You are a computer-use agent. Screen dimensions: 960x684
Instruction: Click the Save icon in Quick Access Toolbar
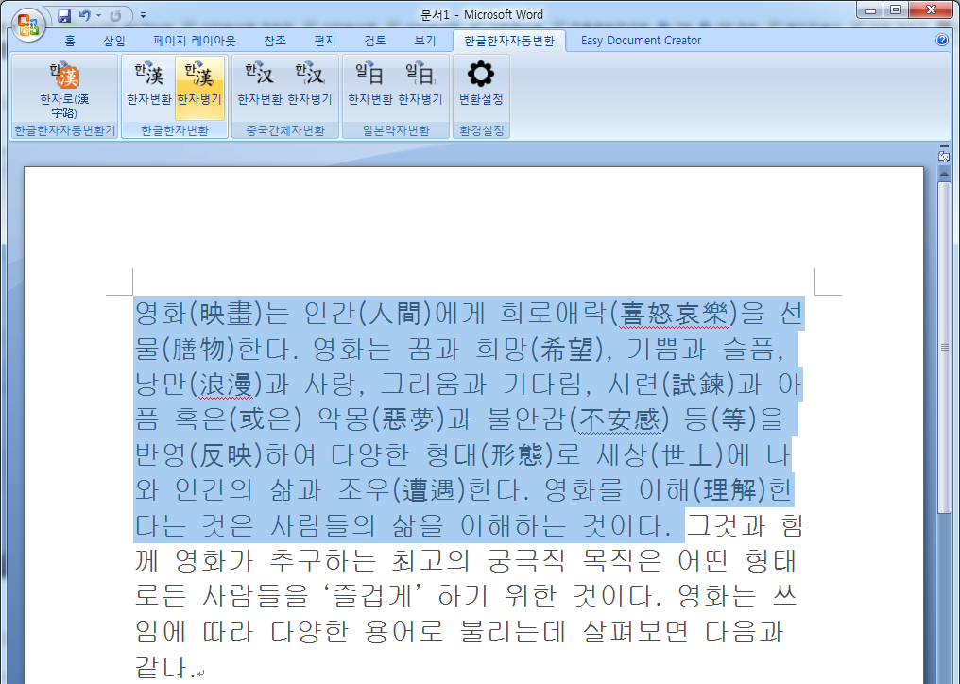[x=63, y=14]
